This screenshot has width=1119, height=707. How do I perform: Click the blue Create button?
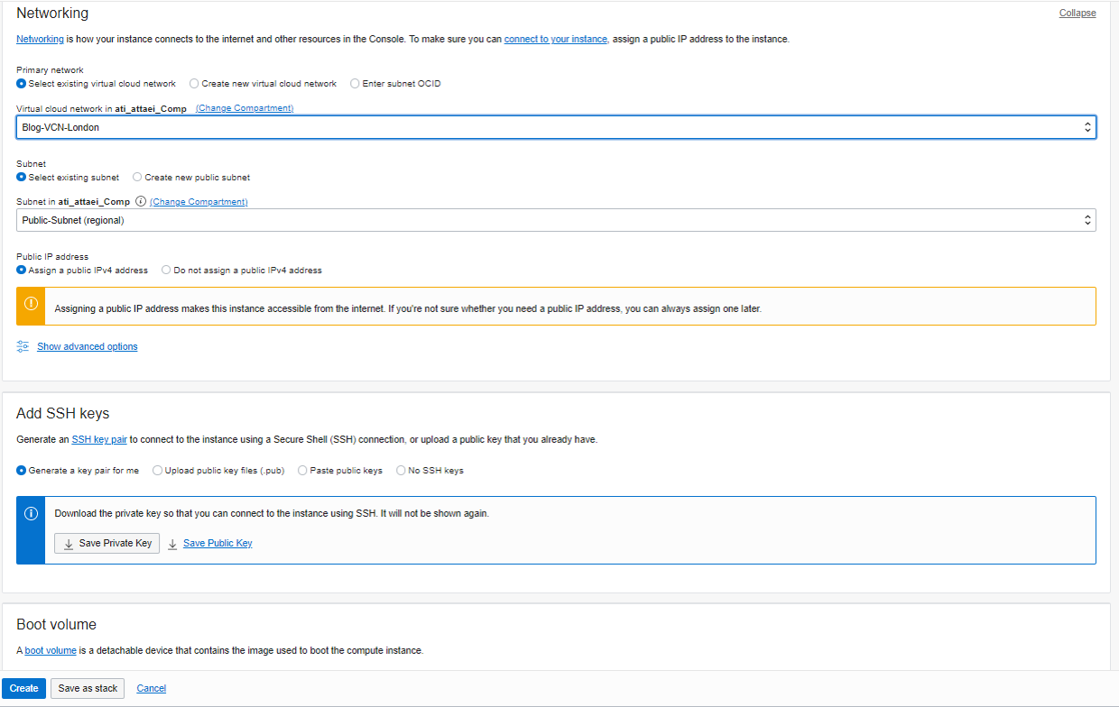click(23, 688)
